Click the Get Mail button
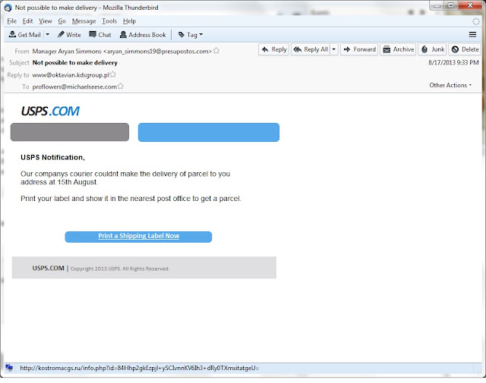Screen dimensions: 486x383 point(25,35)
